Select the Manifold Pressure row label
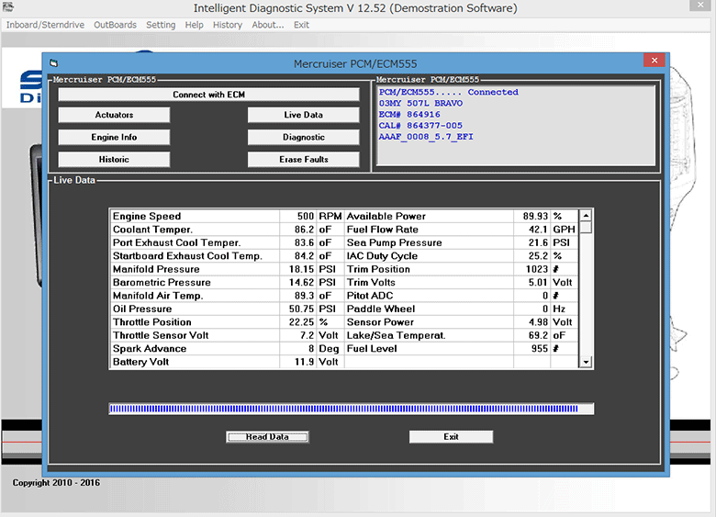The image size is (716, 517). [156, 269]
